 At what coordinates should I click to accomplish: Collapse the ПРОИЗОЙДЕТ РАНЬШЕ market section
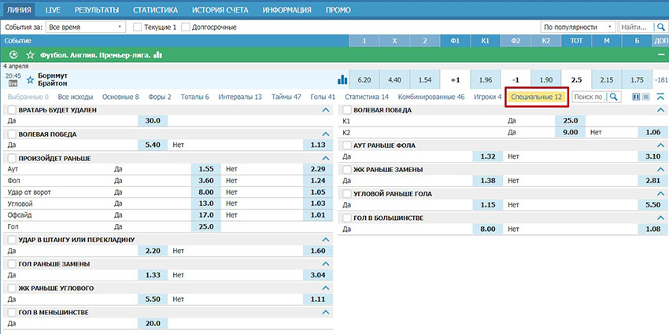click(327, 158)
